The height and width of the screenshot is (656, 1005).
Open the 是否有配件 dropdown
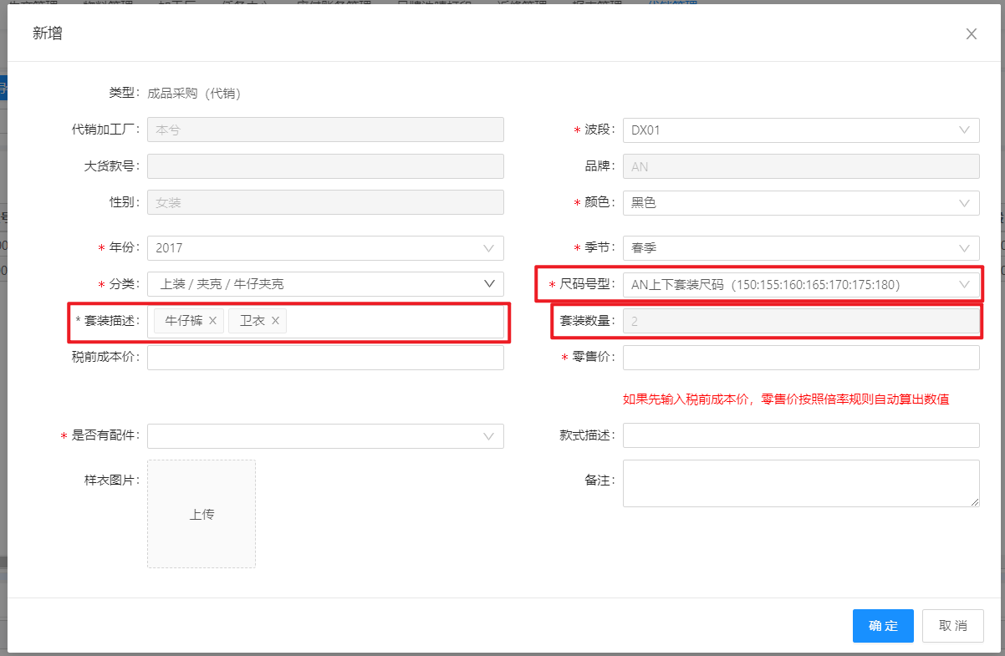[x=324, y=435]
